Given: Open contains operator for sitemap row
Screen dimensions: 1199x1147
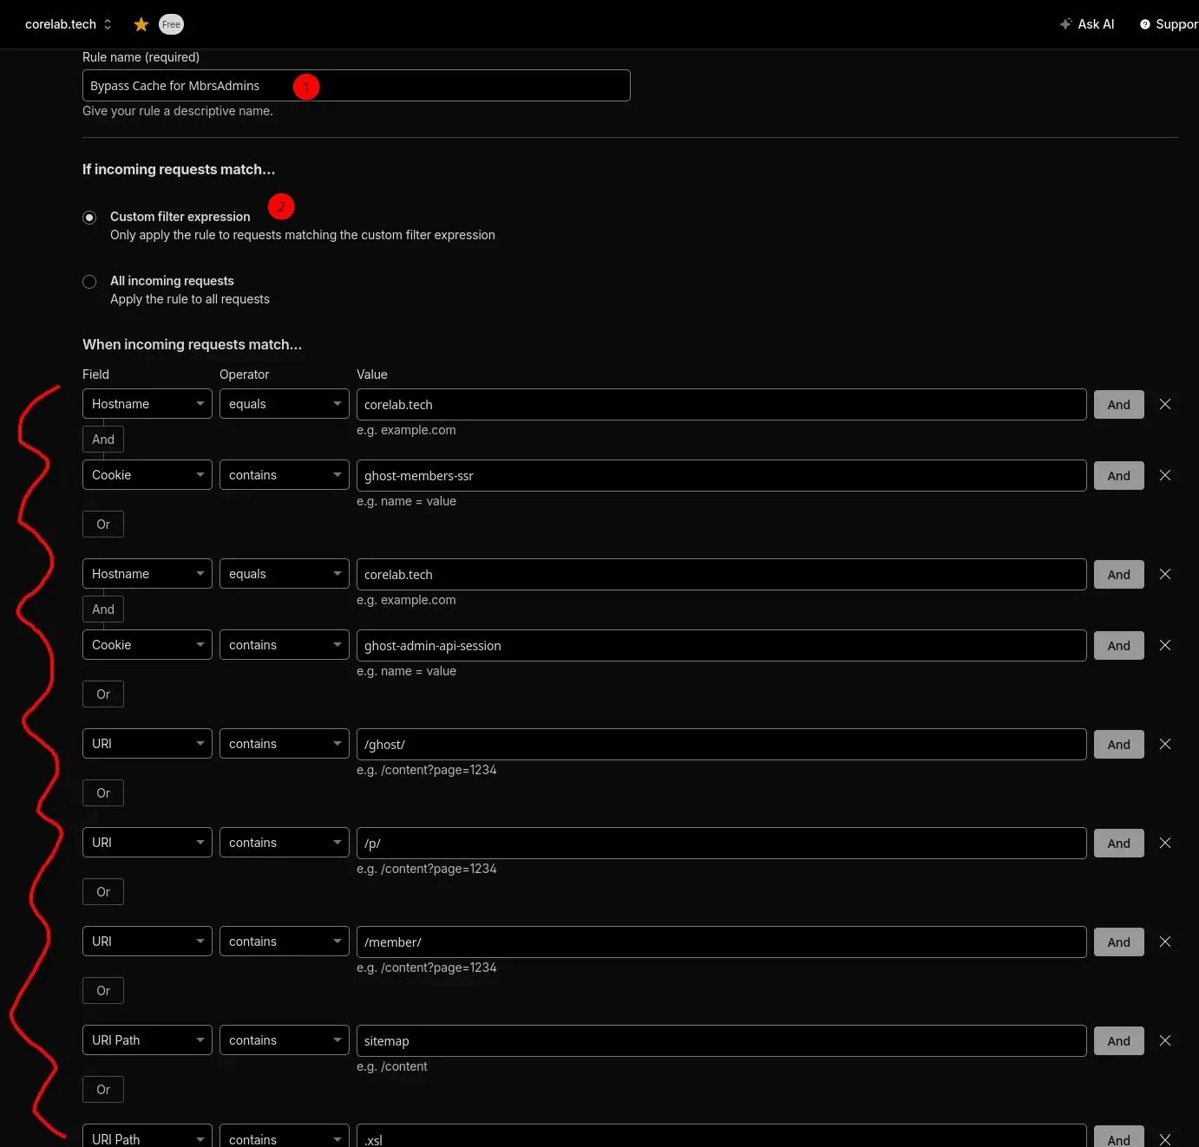Looking at the screenshot, I should click(x=285, y=1040).
